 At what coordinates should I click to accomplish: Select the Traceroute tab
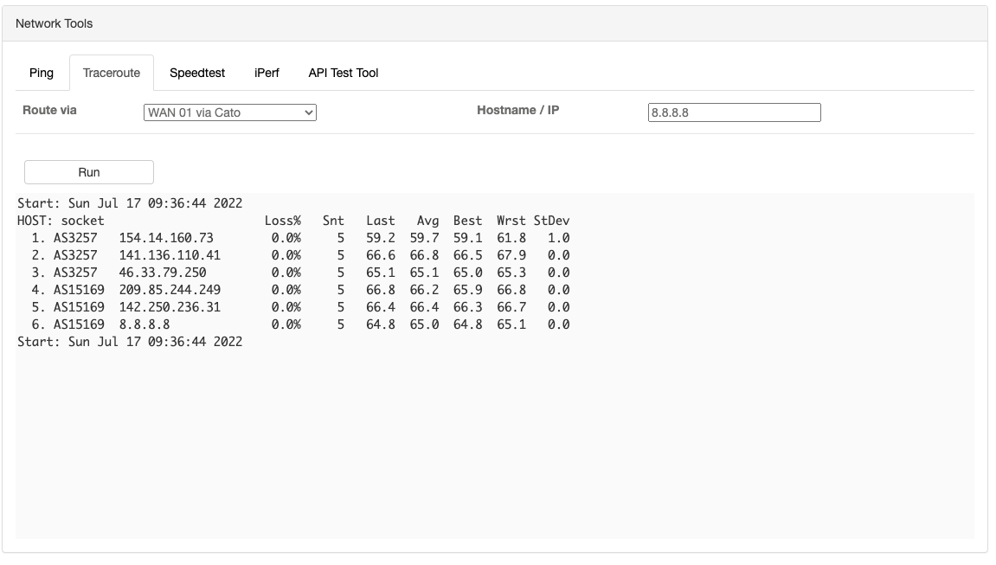111,73
